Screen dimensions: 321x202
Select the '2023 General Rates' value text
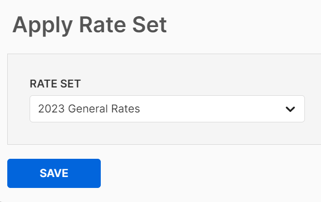tap(89, 109)
